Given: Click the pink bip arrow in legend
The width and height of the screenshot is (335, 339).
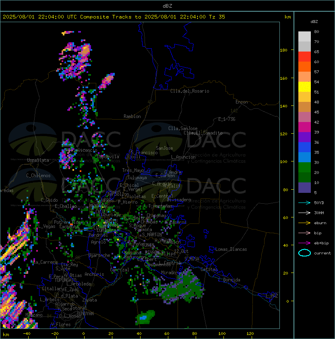Looking at the screenshot, I should [x=304, y=233].
